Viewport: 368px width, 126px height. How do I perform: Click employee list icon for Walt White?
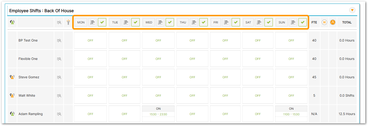59,96
